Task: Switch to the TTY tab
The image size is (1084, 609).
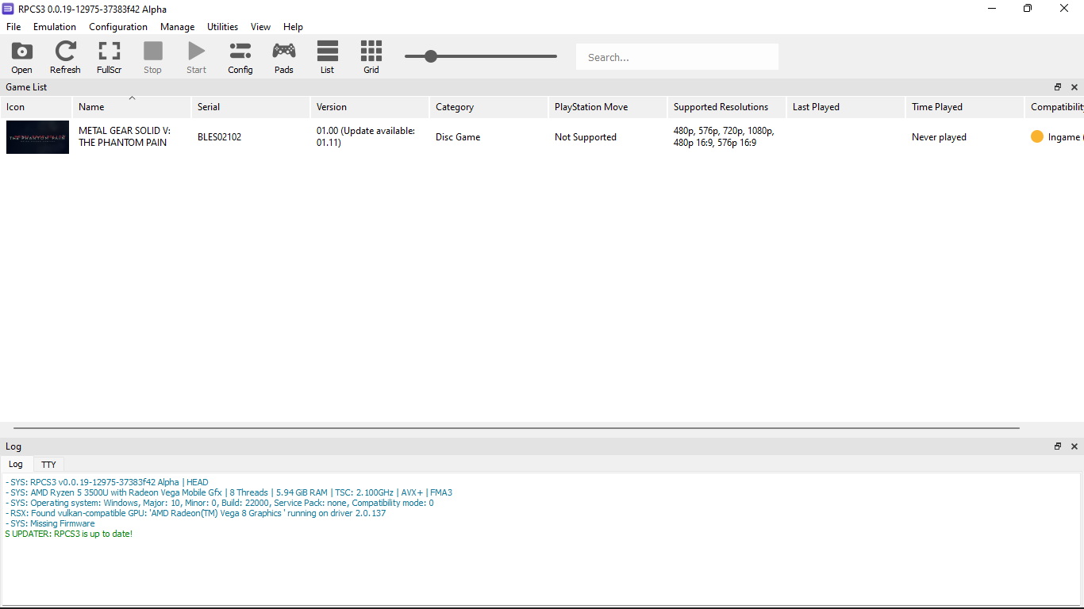Action: tap(48, 465)
